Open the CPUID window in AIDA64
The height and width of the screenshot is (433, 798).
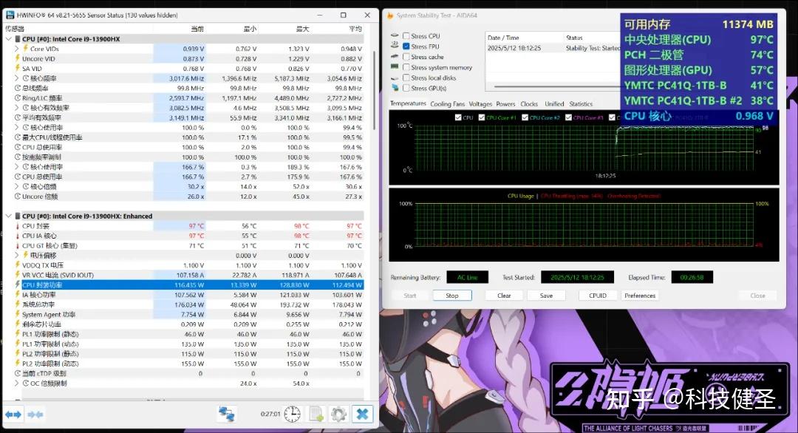coord(597,295)
